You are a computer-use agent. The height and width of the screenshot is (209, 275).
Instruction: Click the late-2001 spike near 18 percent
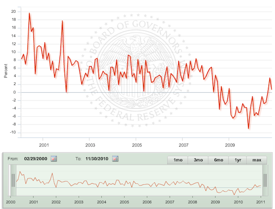[62, 21]
